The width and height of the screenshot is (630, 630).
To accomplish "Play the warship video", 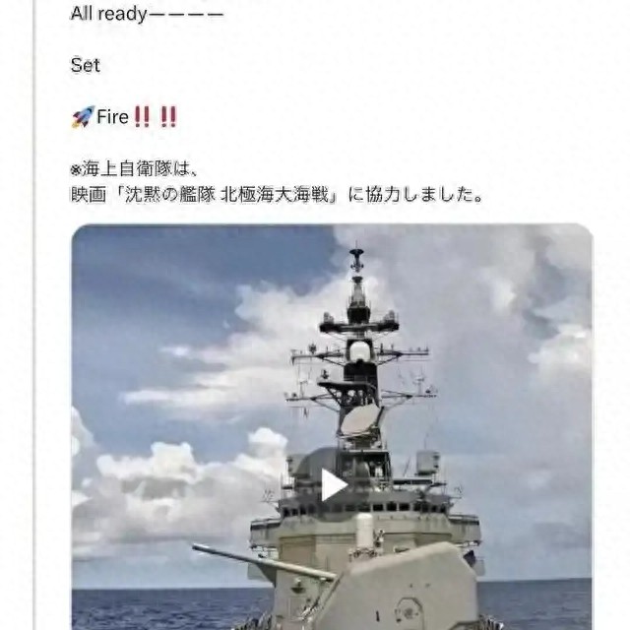I will (335, 485).
